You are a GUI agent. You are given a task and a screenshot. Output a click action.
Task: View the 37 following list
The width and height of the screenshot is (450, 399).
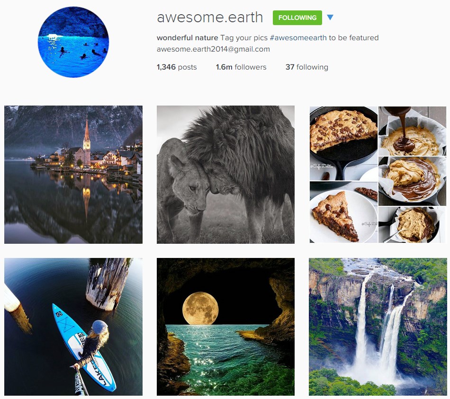tap(307, 67)
